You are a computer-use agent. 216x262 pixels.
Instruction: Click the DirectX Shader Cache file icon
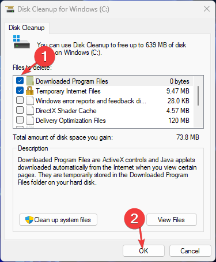[x=30, y=110]
